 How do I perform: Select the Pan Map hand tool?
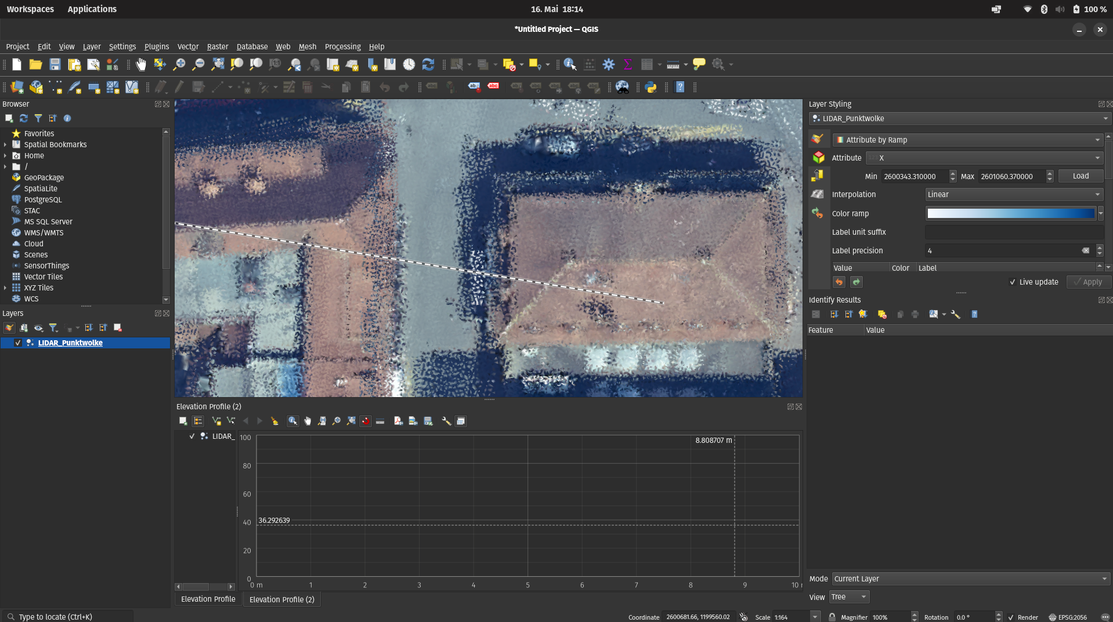coord(141,64)
